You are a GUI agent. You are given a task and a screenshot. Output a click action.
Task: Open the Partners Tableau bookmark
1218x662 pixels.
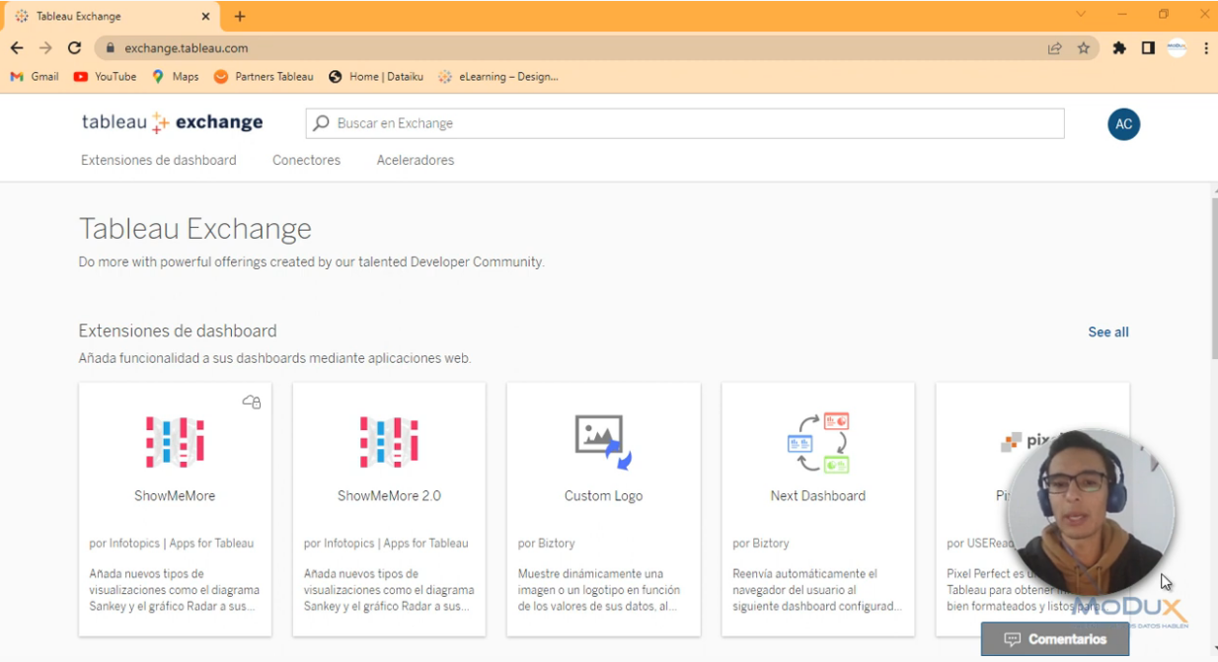point(264,76)
